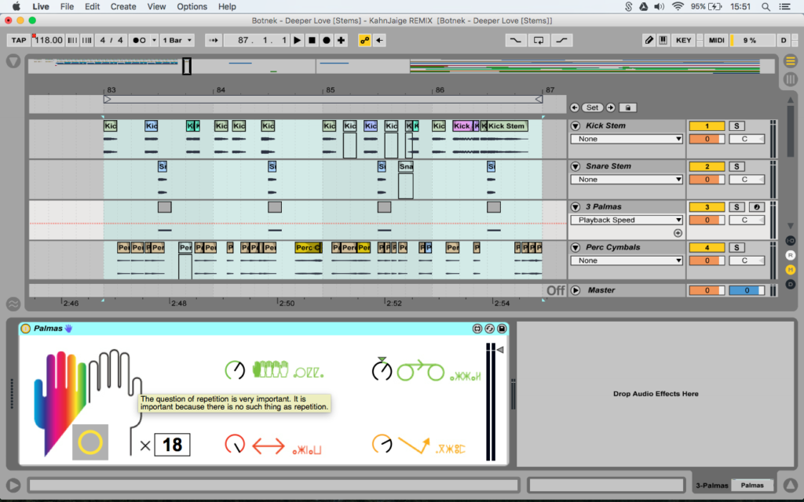Adjust the Master volume blue slider

point(746,290)
